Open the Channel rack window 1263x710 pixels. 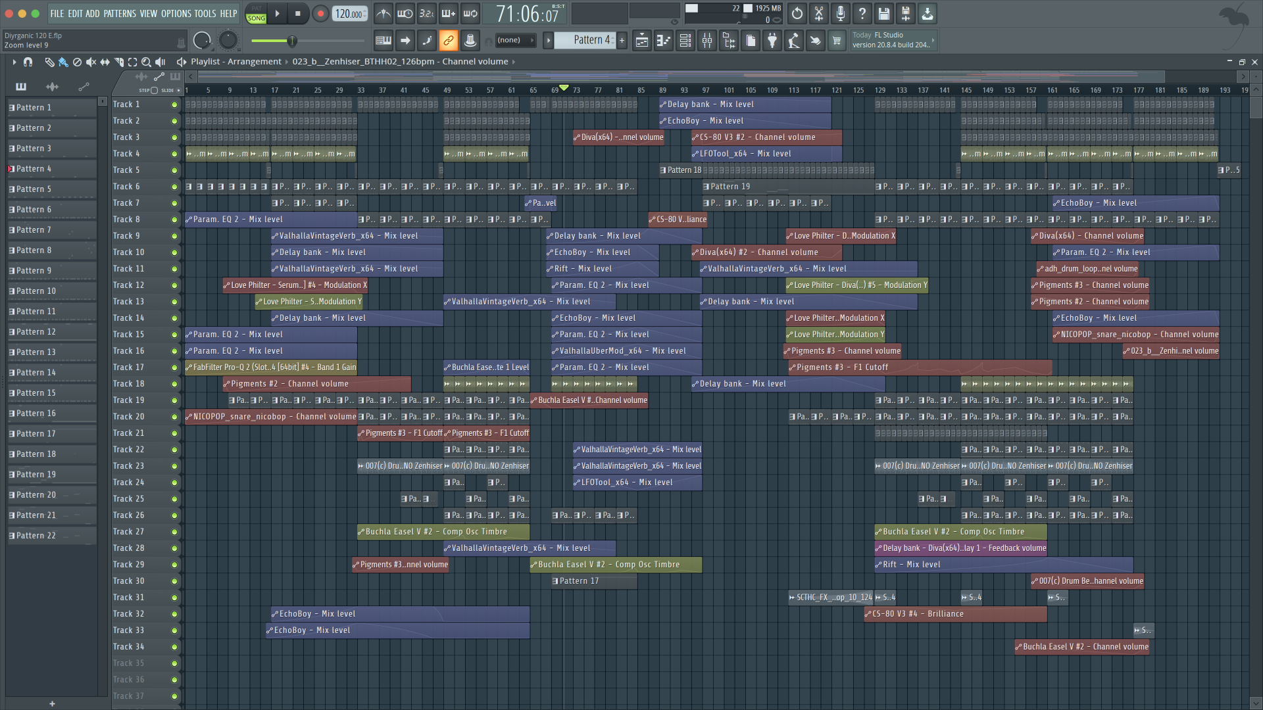tap(685, 41)
